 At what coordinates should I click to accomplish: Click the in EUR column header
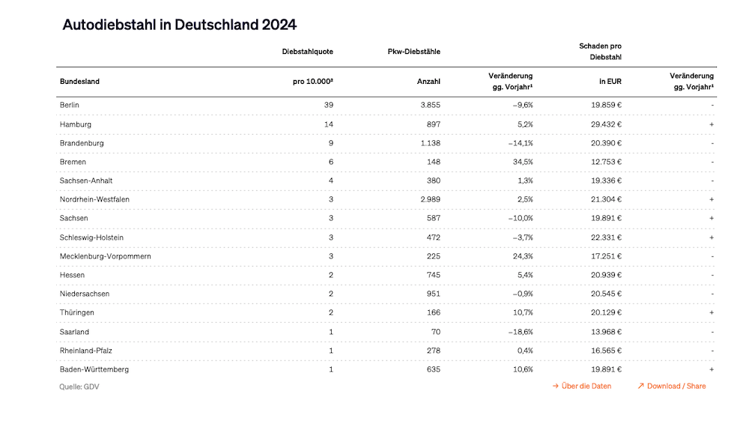tap(610, 82)
